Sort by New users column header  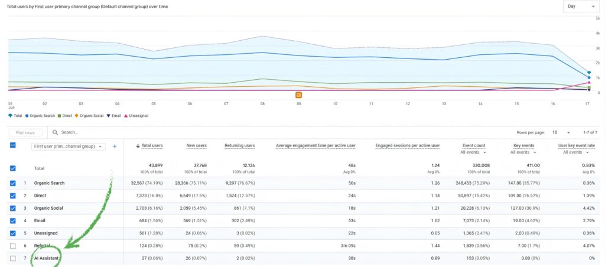click(x=196, y=146)
